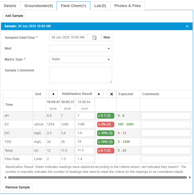The image size is (194, 195).
Task: Click the expected range 6 - 8
Action: (121, 116)
